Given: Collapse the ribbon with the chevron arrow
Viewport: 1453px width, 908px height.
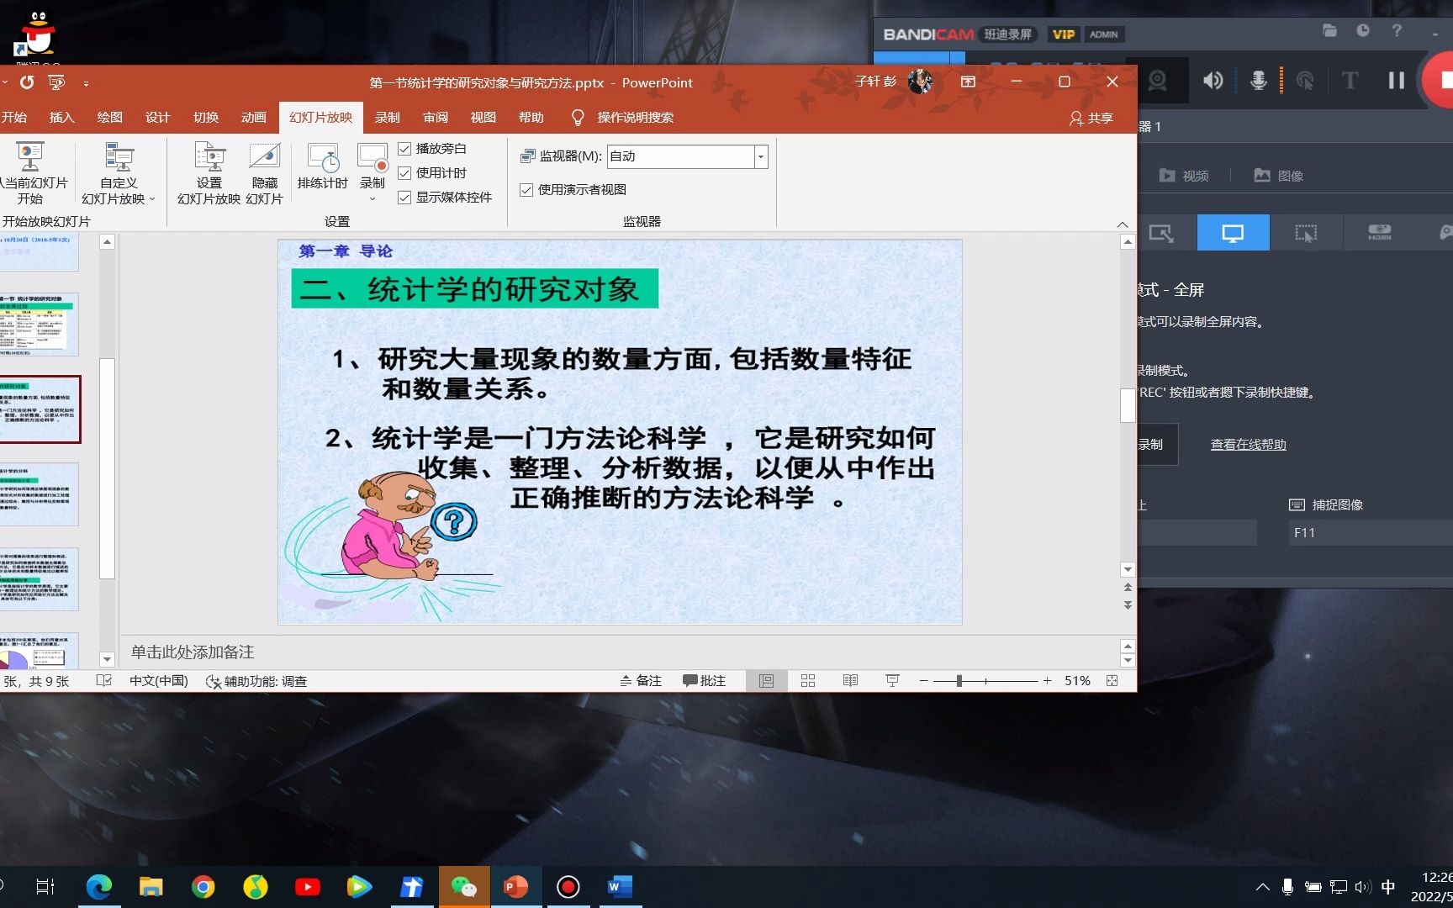Looking at the screenshot, I should pos(1123,224).
